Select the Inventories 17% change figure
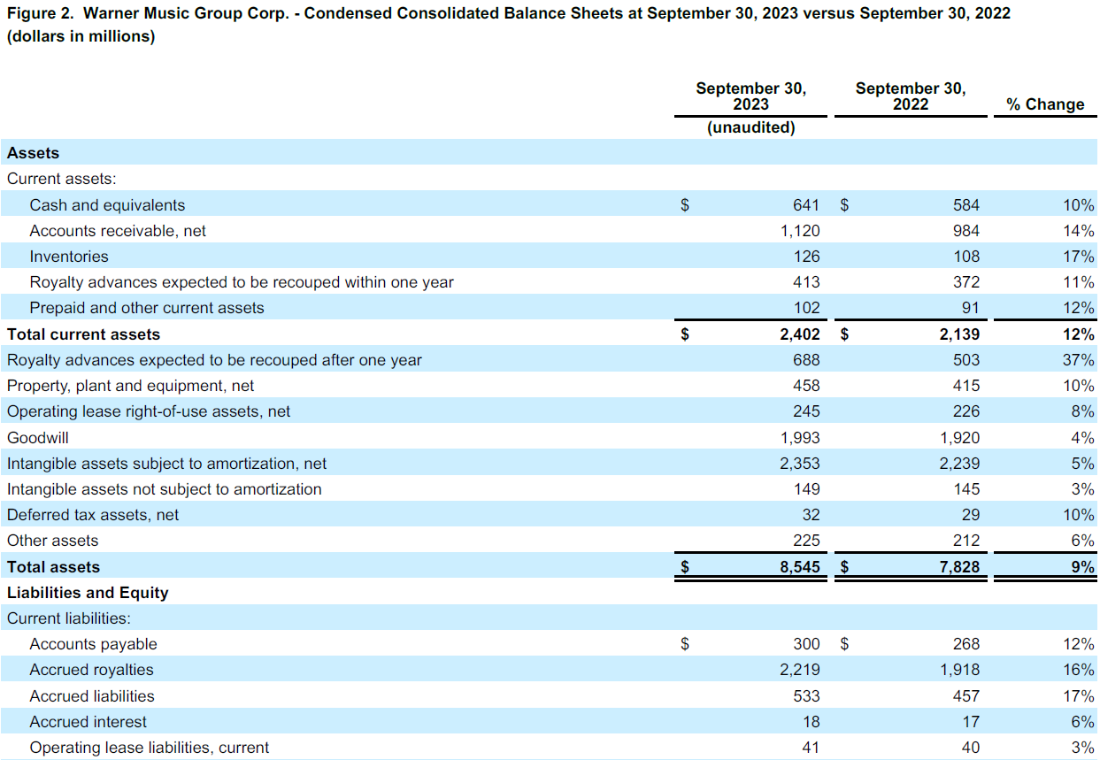The width and height of the screenshot is (1100, 760). (x=1081, y=257)
